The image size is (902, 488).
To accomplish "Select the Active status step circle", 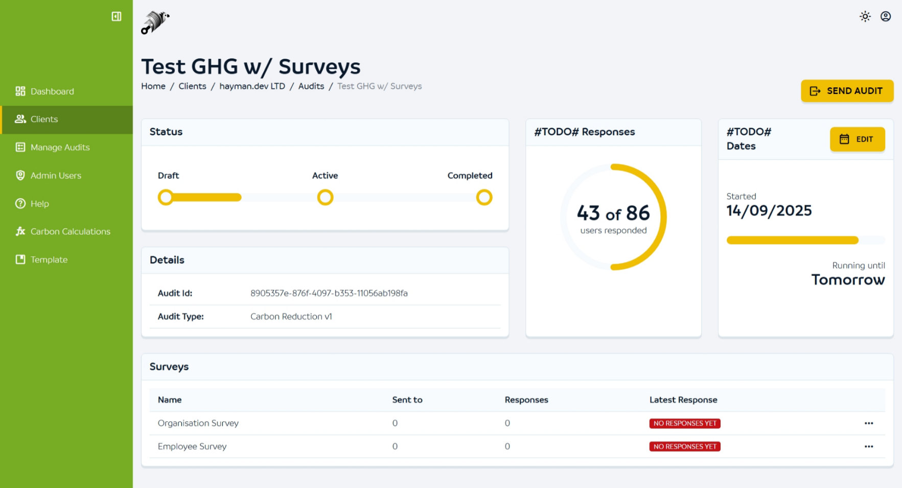I will (x=325, y=197).
